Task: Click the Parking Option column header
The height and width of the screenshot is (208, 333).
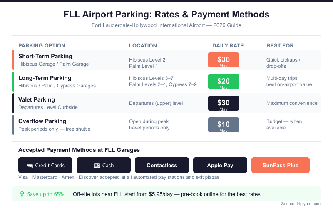Action: [42, 45]
